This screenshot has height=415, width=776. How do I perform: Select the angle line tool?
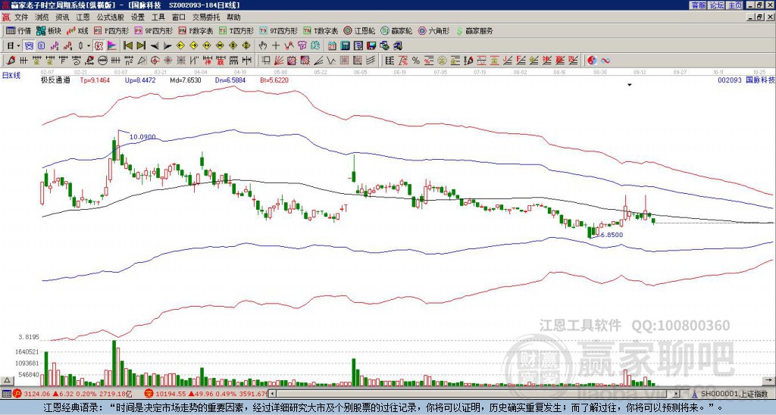pyautogui.click(x=319, y=61)
